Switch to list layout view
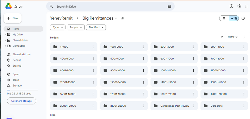This screenshot has width=250, height=119. (x=224, y=18)
